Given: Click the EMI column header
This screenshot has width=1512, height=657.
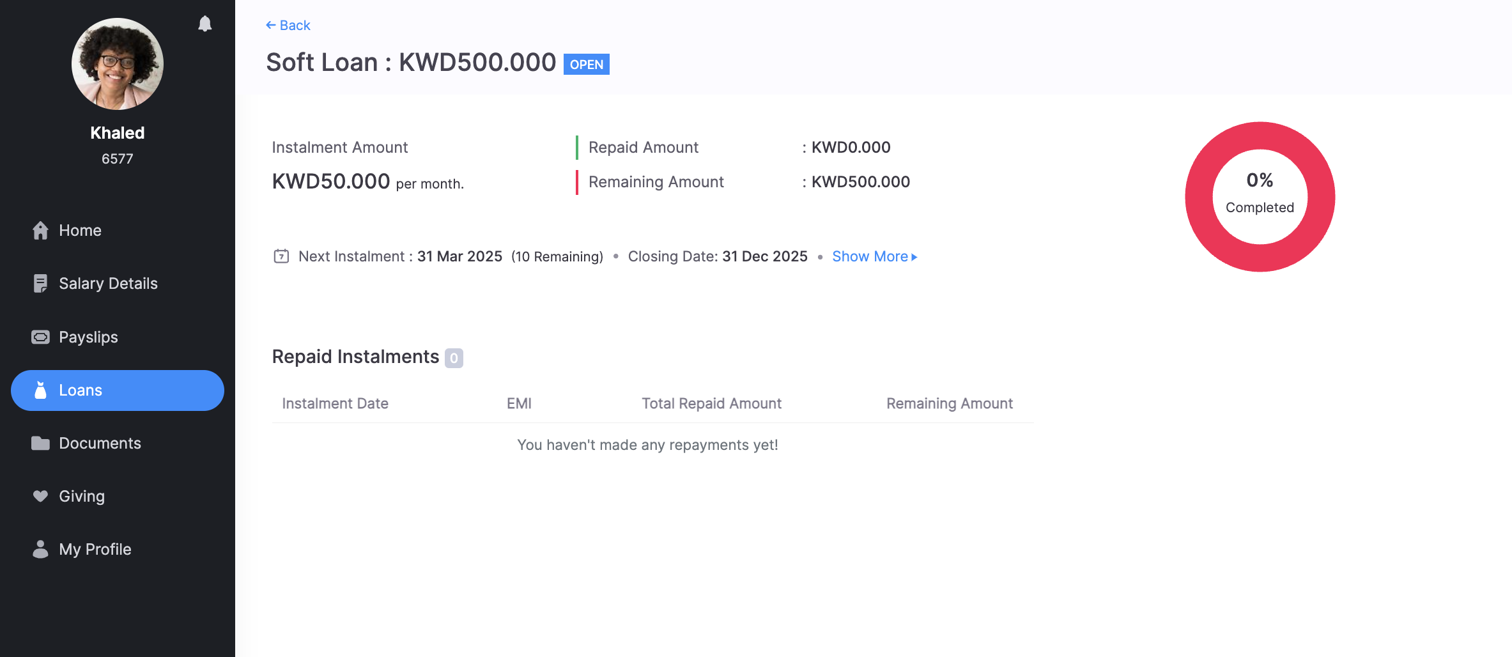Looking at the screenshot, I should pos(519,403).
